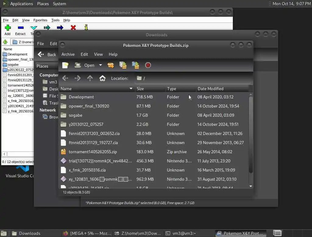The image size is (312, 237).
Task: Go forward in archive location history
Action: pyautogui.click(x=78, y=78)
